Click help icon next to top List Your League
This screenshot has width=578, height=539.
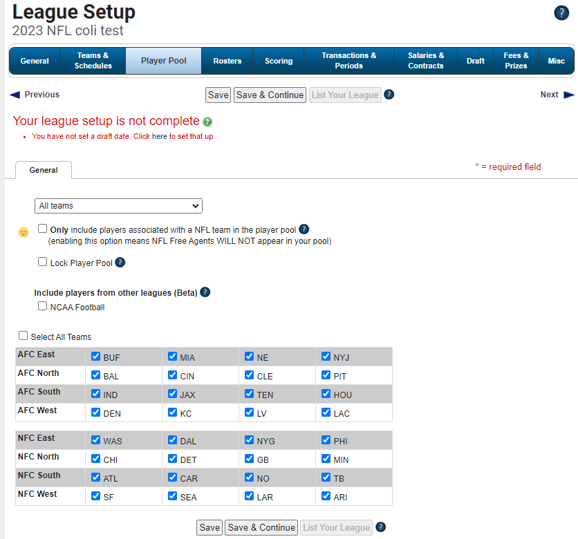click(389, 95)
